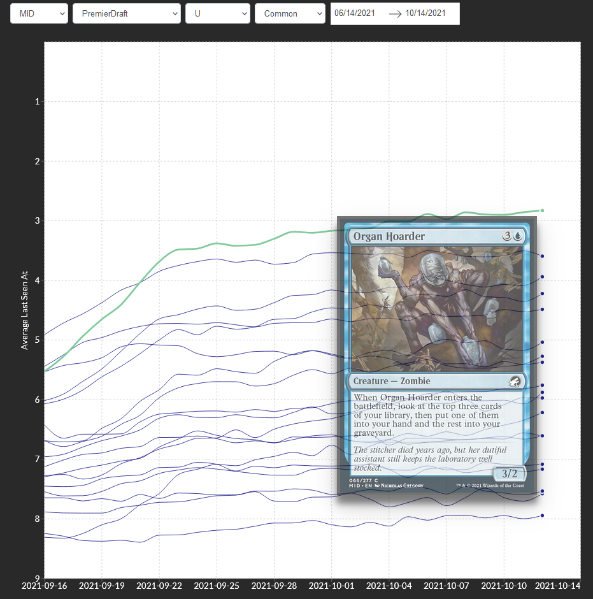Click the x-axis label 2021-09-16
Image resolution: width=593 pixels, height=599 pixels.
[x=45, y=586]
